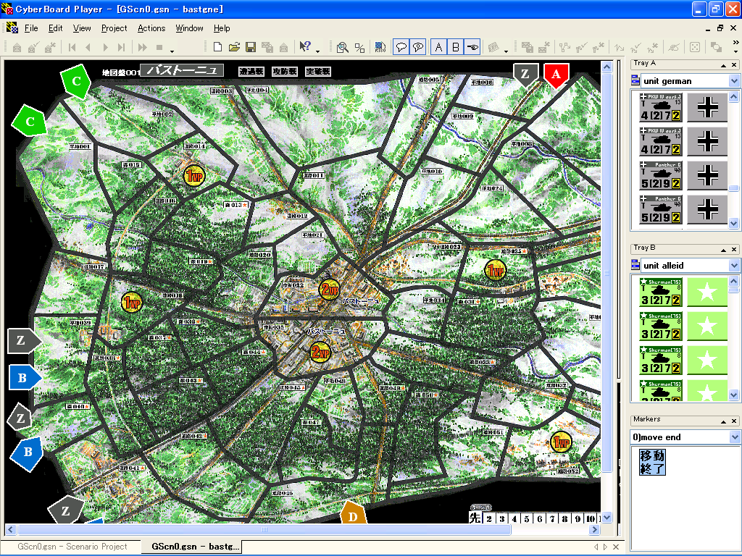The image size is (742, 556).
Task: Stop playback with the square icon
Action: [x=159, y=47]
